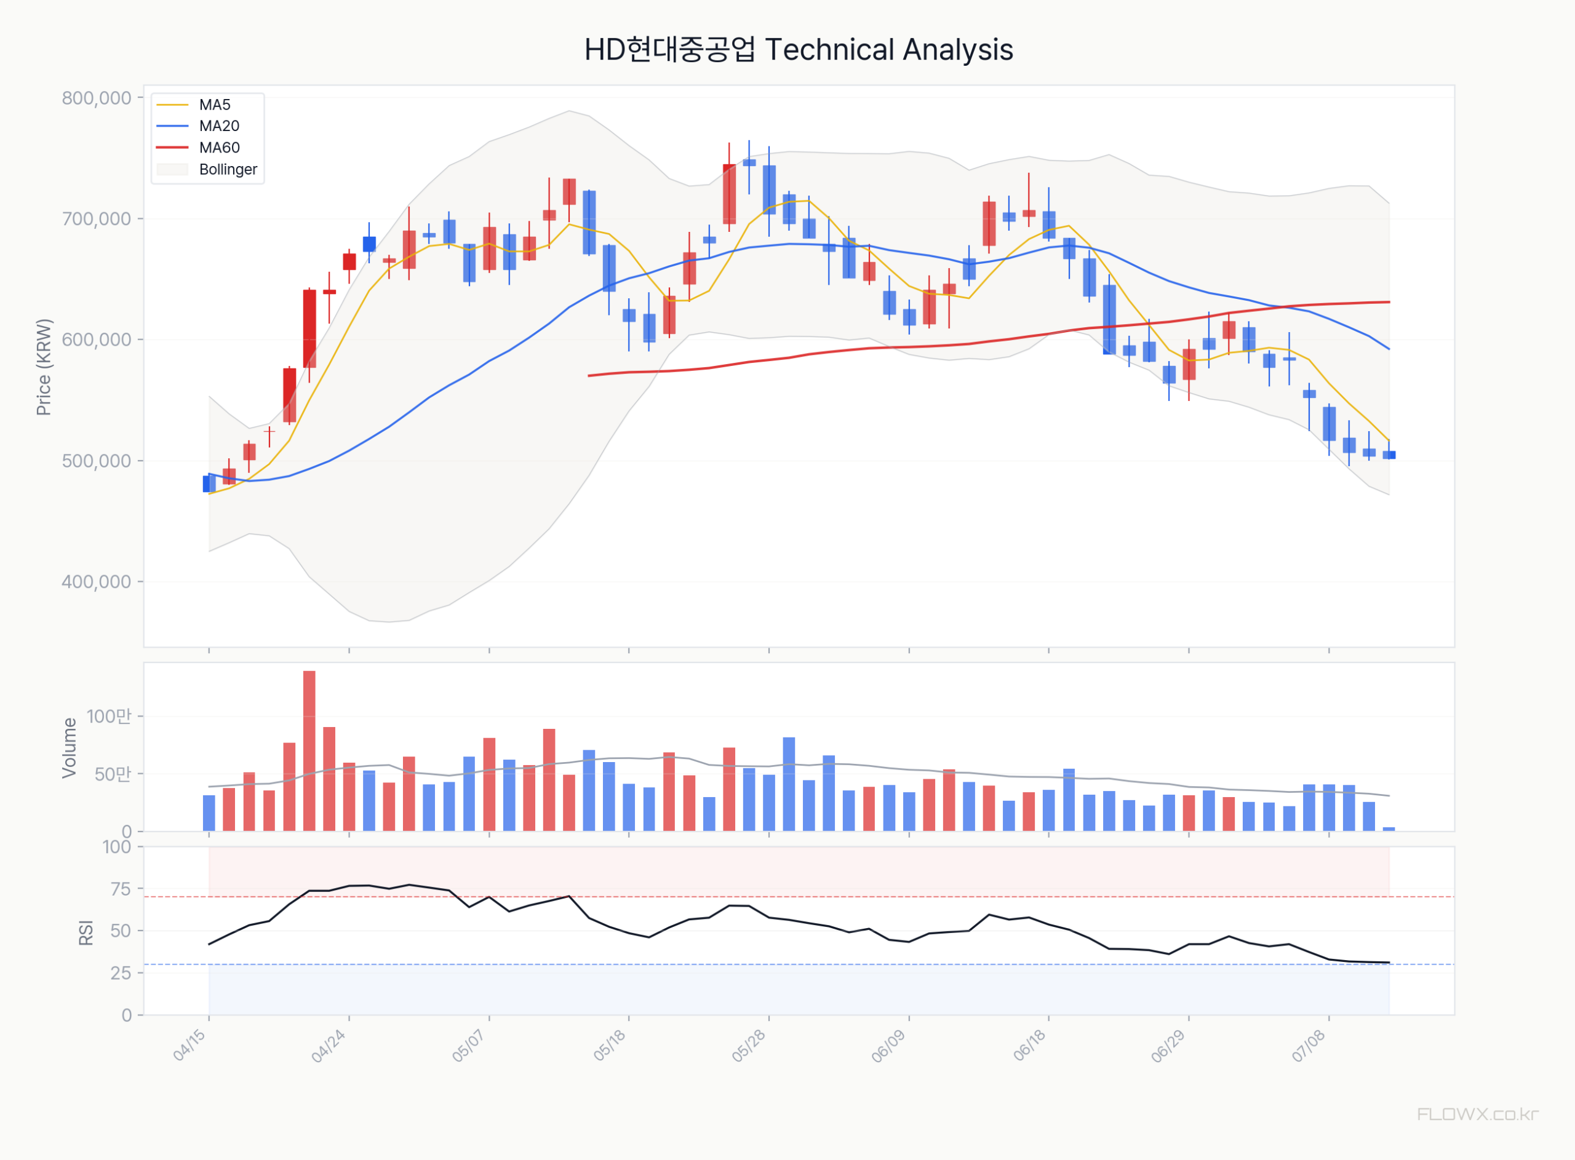Click the 800,000 price tick label
This screenshot has width=1575, height=1160.
tap(97, 98)
